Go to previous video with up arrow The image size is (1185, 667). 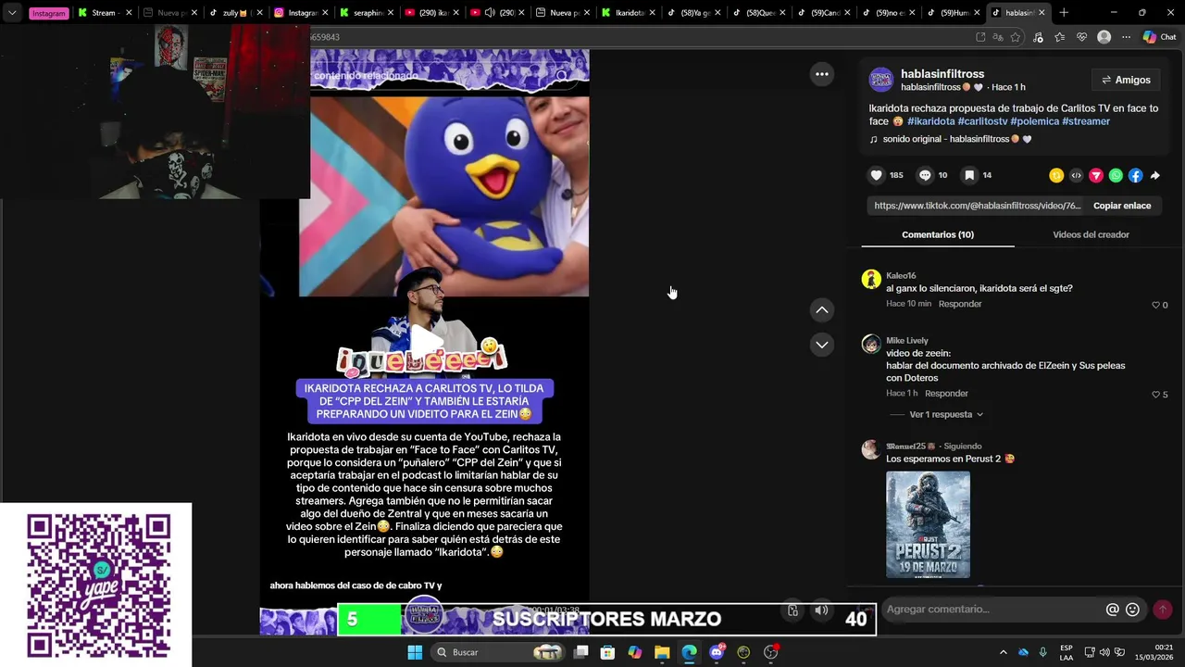pos(822,309)
